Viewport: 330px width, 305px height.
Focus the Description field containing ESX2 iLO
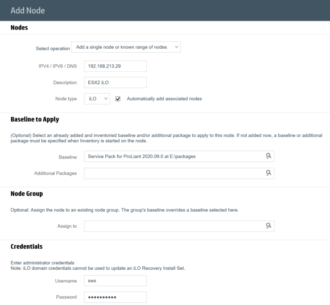(x=115, y=83)
